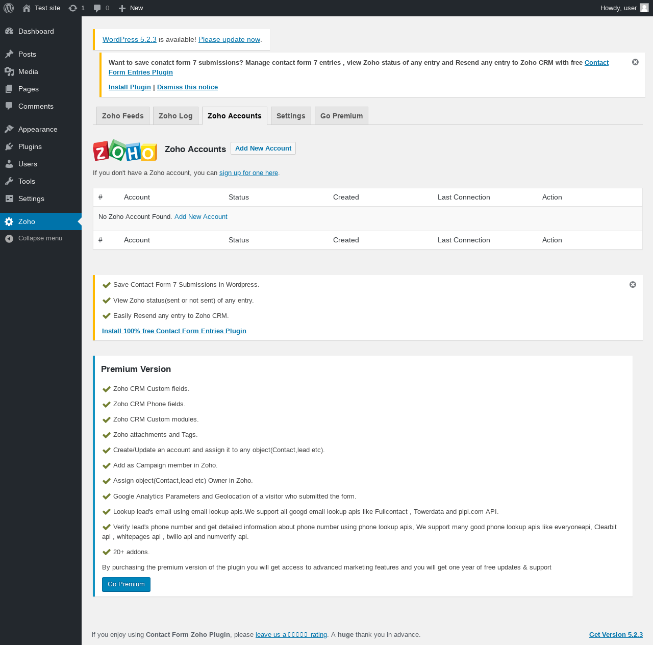The image size is (653, 645).
Task: Click the Premium Version heading
Action: pos(136,369)
